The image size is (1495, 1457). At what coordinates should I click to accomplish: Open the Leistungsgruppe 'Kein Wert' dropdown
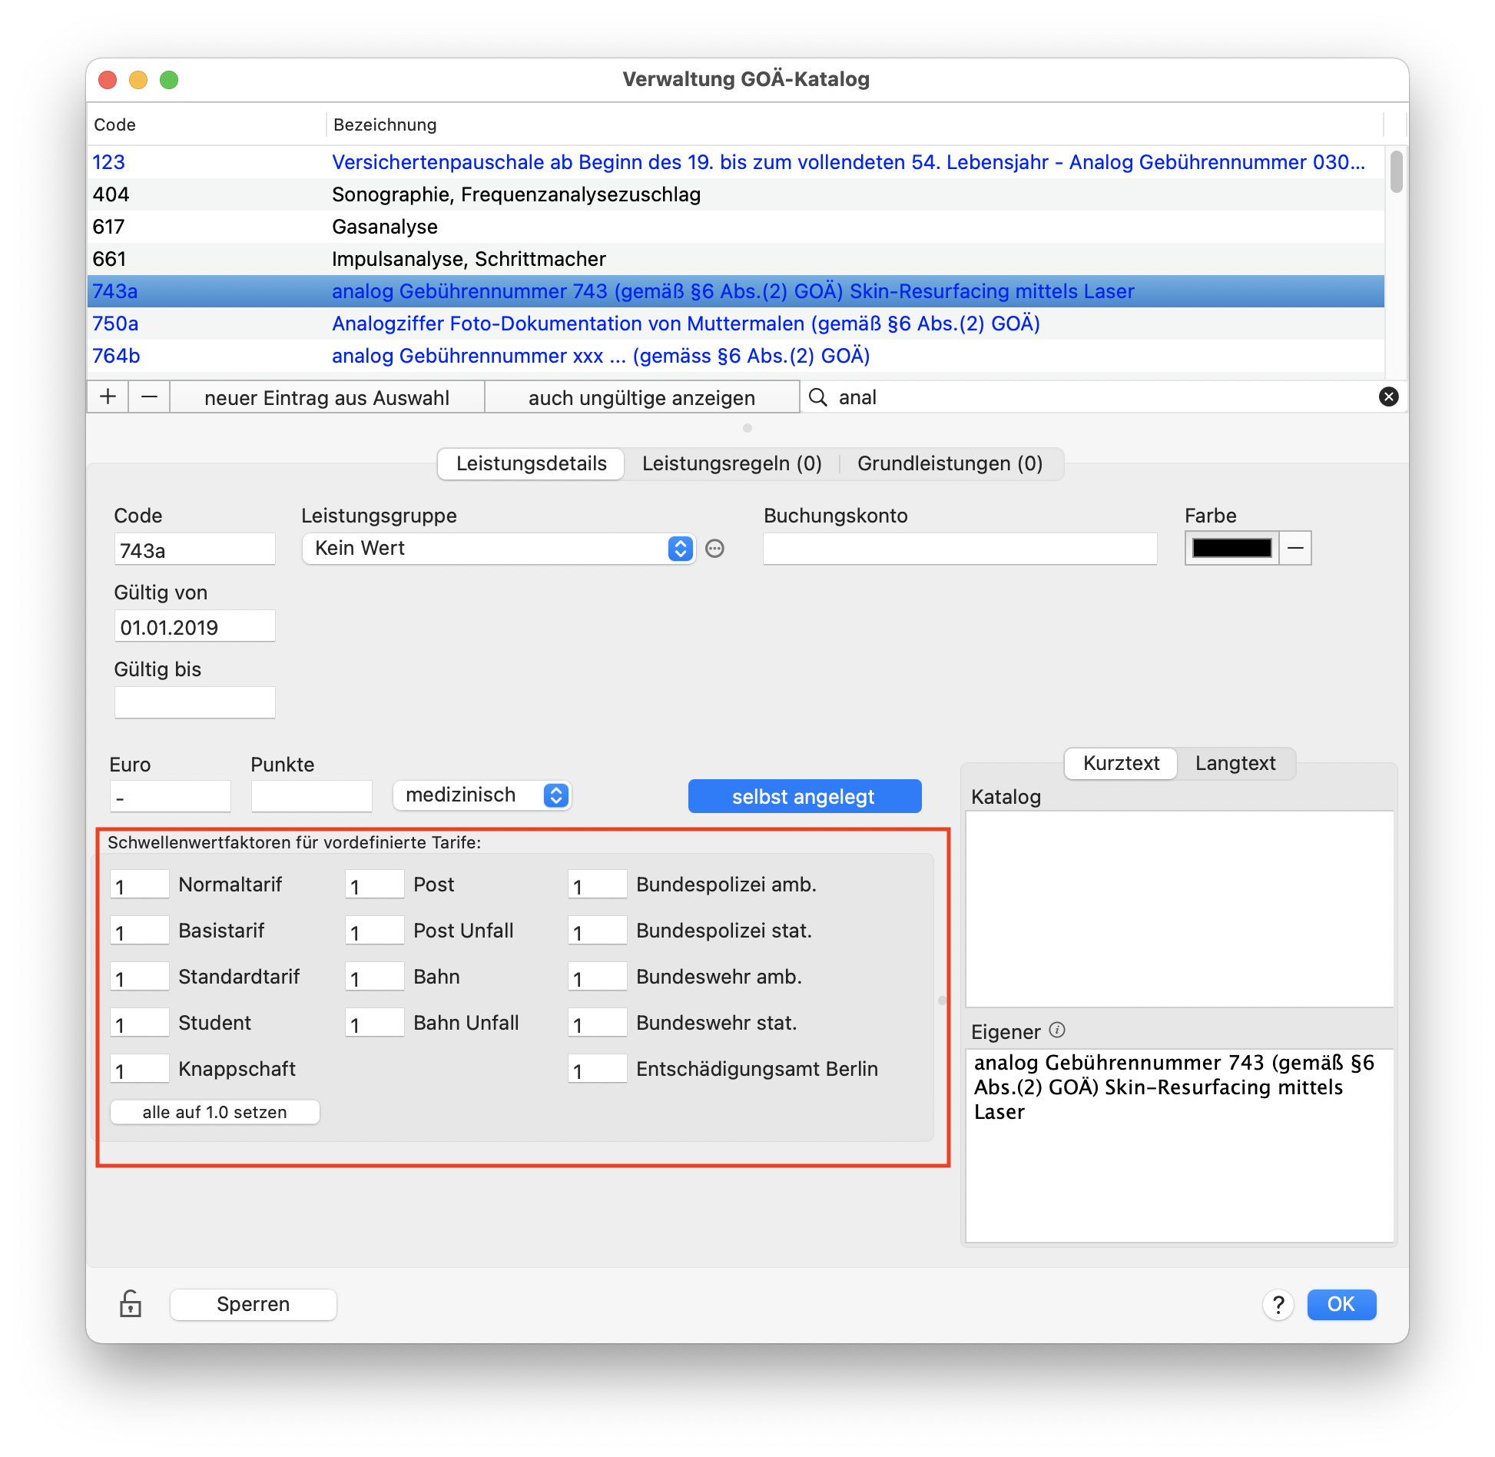[x=499, y=549]
